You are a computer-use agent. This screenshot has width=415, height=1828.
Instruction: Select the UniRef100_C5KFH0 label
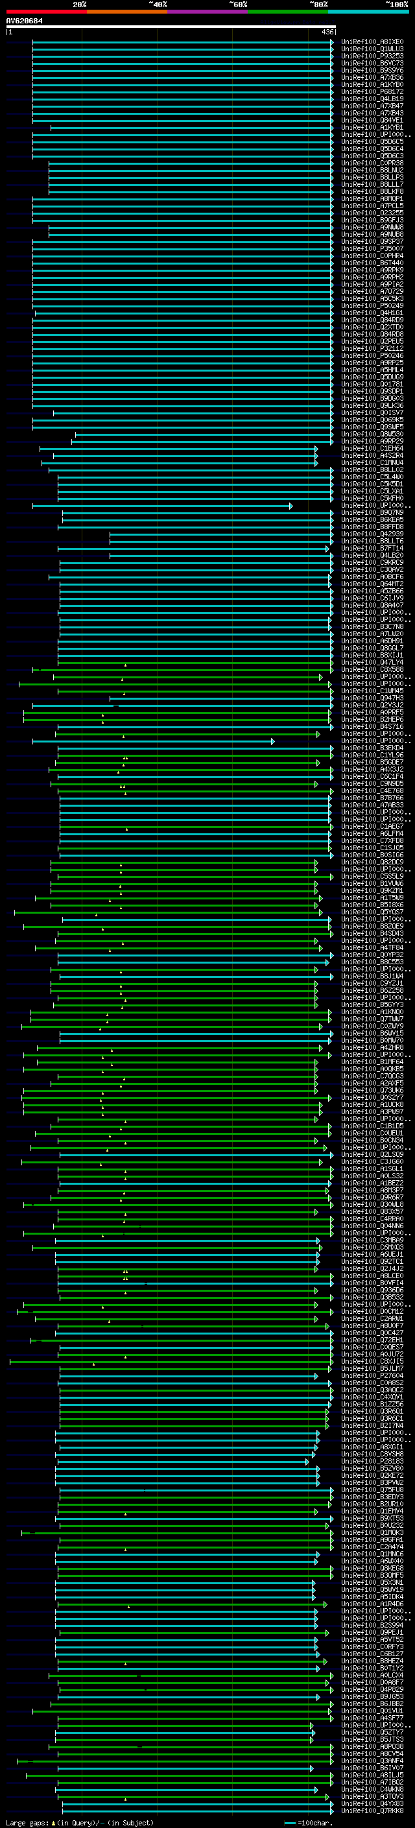372,499
